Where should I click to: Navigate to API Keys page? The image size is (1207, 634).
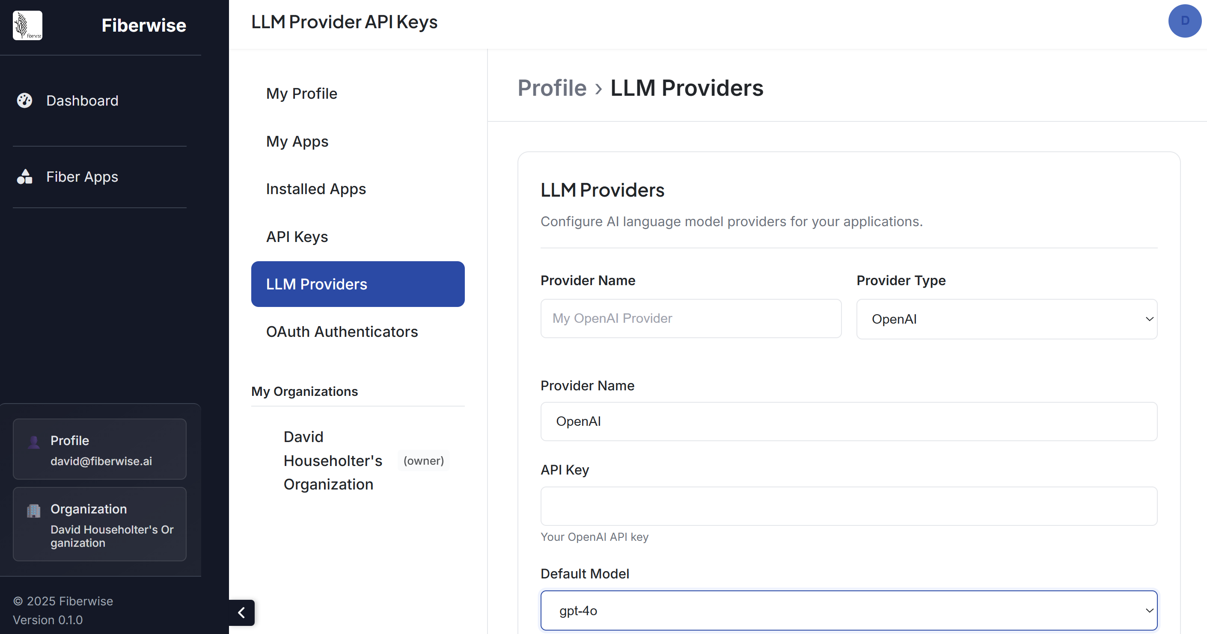pos(297,237)
